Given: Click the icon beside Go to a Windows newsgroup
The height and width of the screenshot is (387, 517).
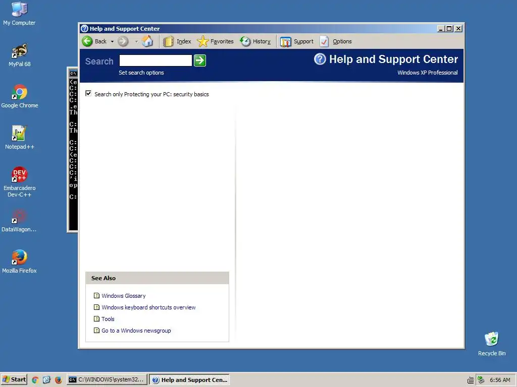Looking at the screenshot, I should click(96, 330).
